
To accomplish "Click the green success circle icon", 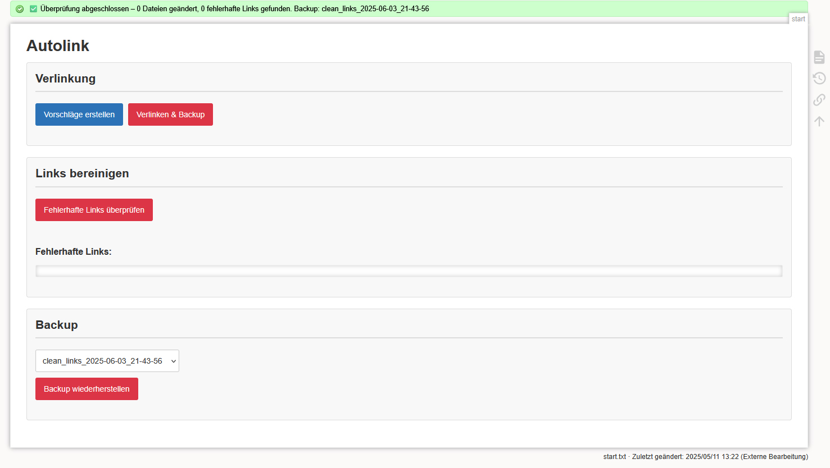I will click(20, 9).
